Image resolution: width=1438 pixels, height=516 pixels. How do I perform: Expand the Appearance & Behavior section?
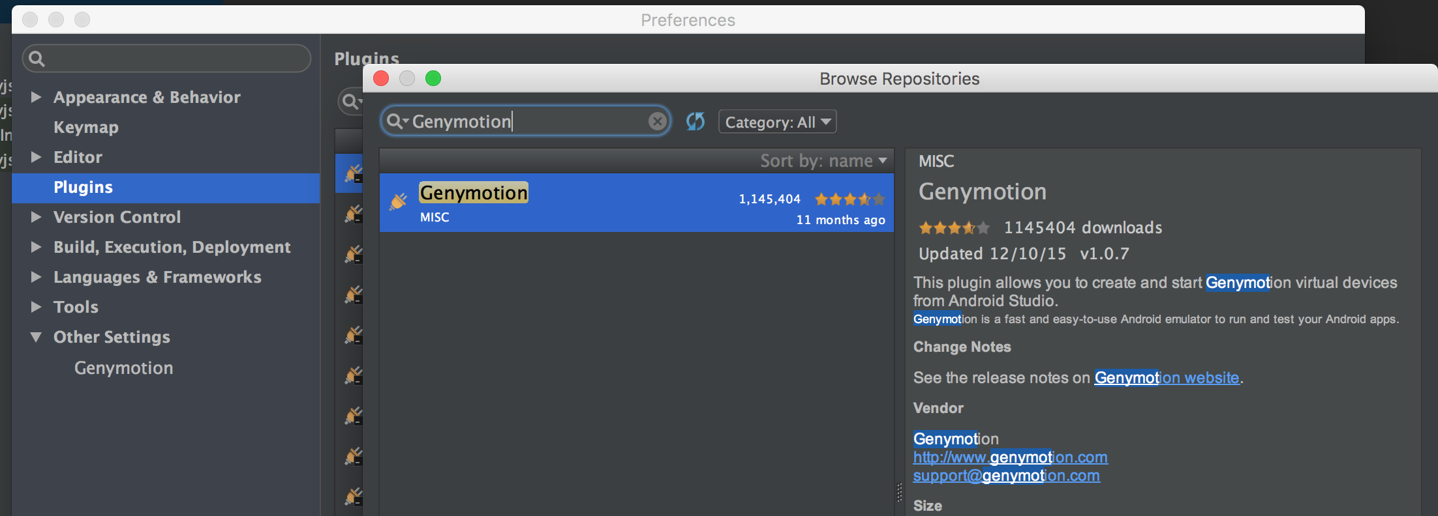click(x=37, y=97)
